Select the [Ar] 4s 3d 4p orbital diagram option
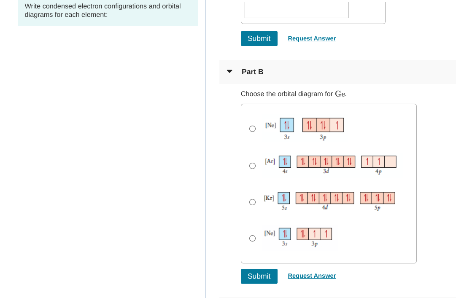This screenshot has height=298, width=456. (252, 166)
